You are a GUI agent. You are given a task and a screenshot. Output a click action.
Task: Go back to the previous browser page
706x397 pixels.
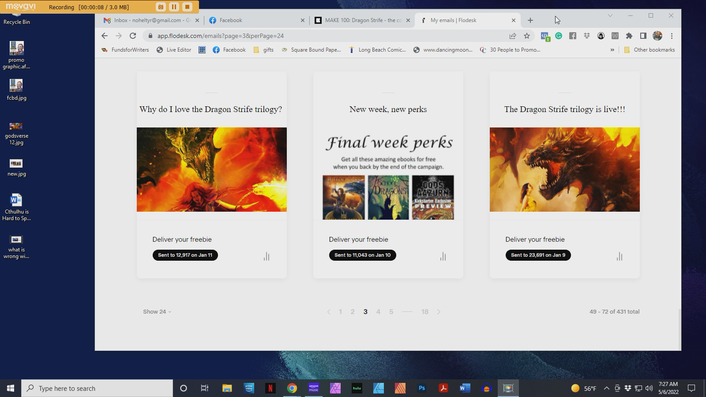(105, 36)
